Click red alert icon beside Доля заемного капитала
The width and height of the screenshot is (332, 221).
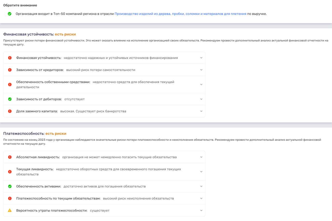[10, 111]
